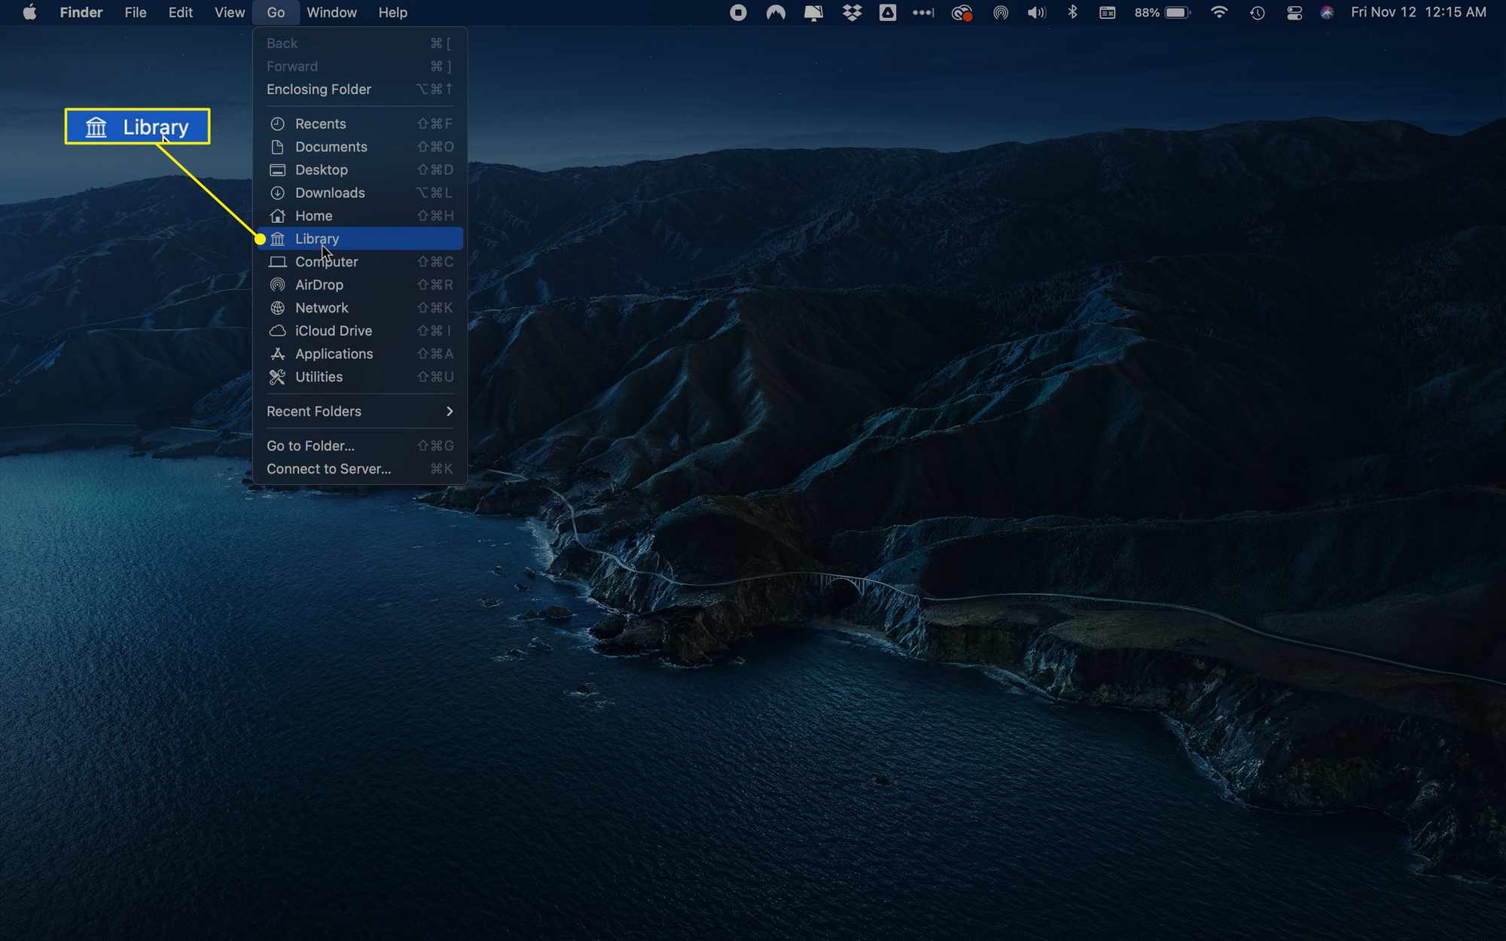Open the Wi-Fi menu bar icon

coord(1219,13)
